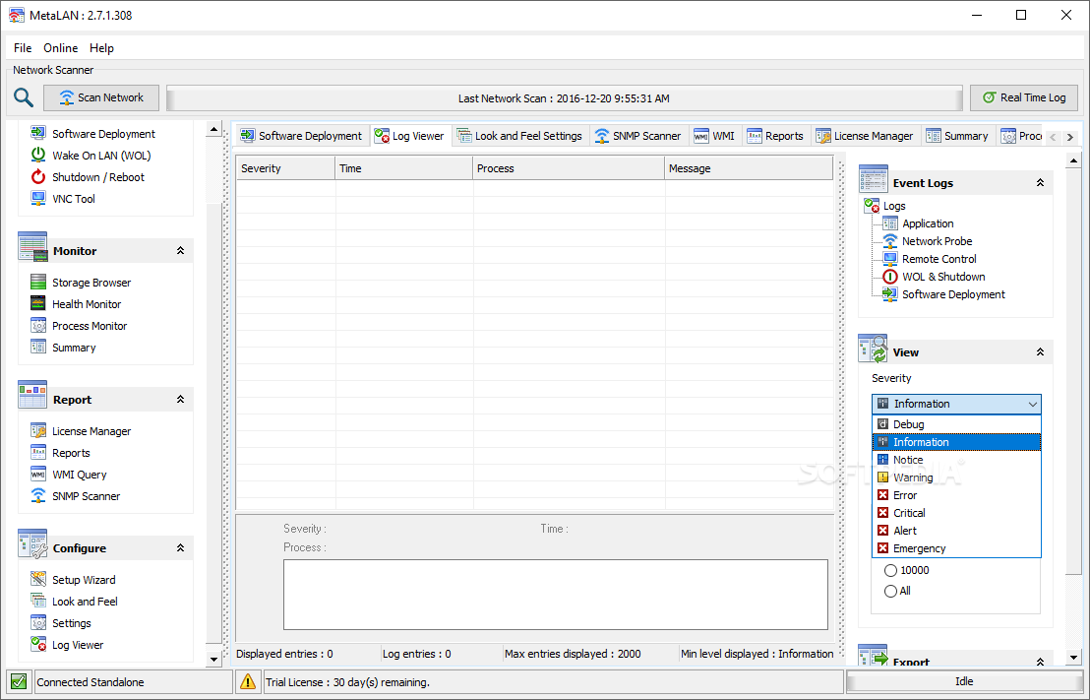Choose Notice severity from dropdown list
The image size is (1090, 700).
[x=956, y=460]
